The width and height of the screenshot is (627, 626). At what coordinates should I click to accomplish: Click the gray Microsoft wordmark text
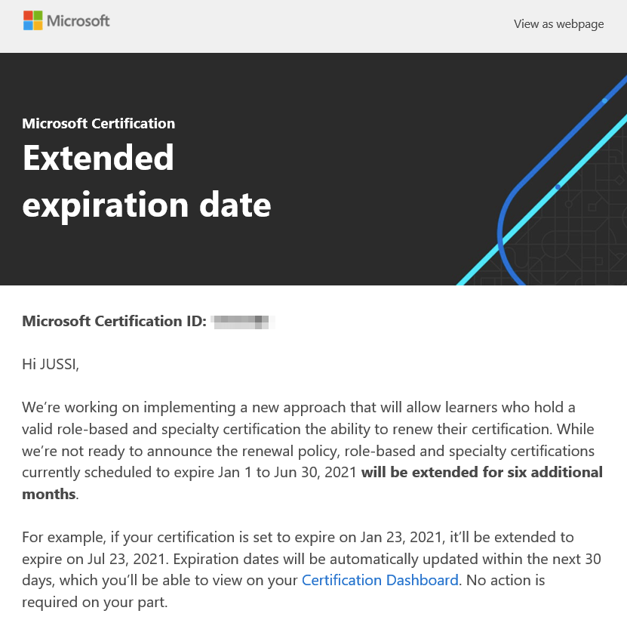pyautogui.click(x=78, y=21)
